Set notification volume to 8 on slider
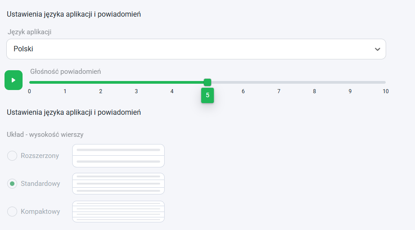The image size is (415, 230). [314, 82]
